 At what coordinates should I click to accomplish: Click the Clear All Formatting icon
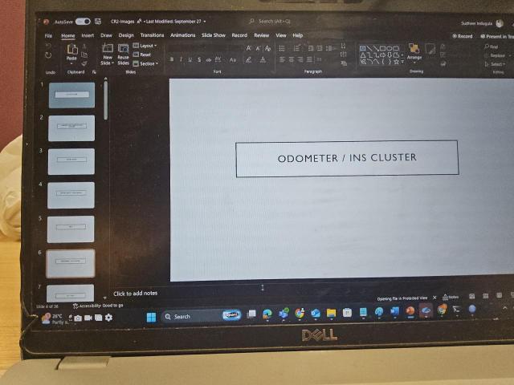coord(267,48)
